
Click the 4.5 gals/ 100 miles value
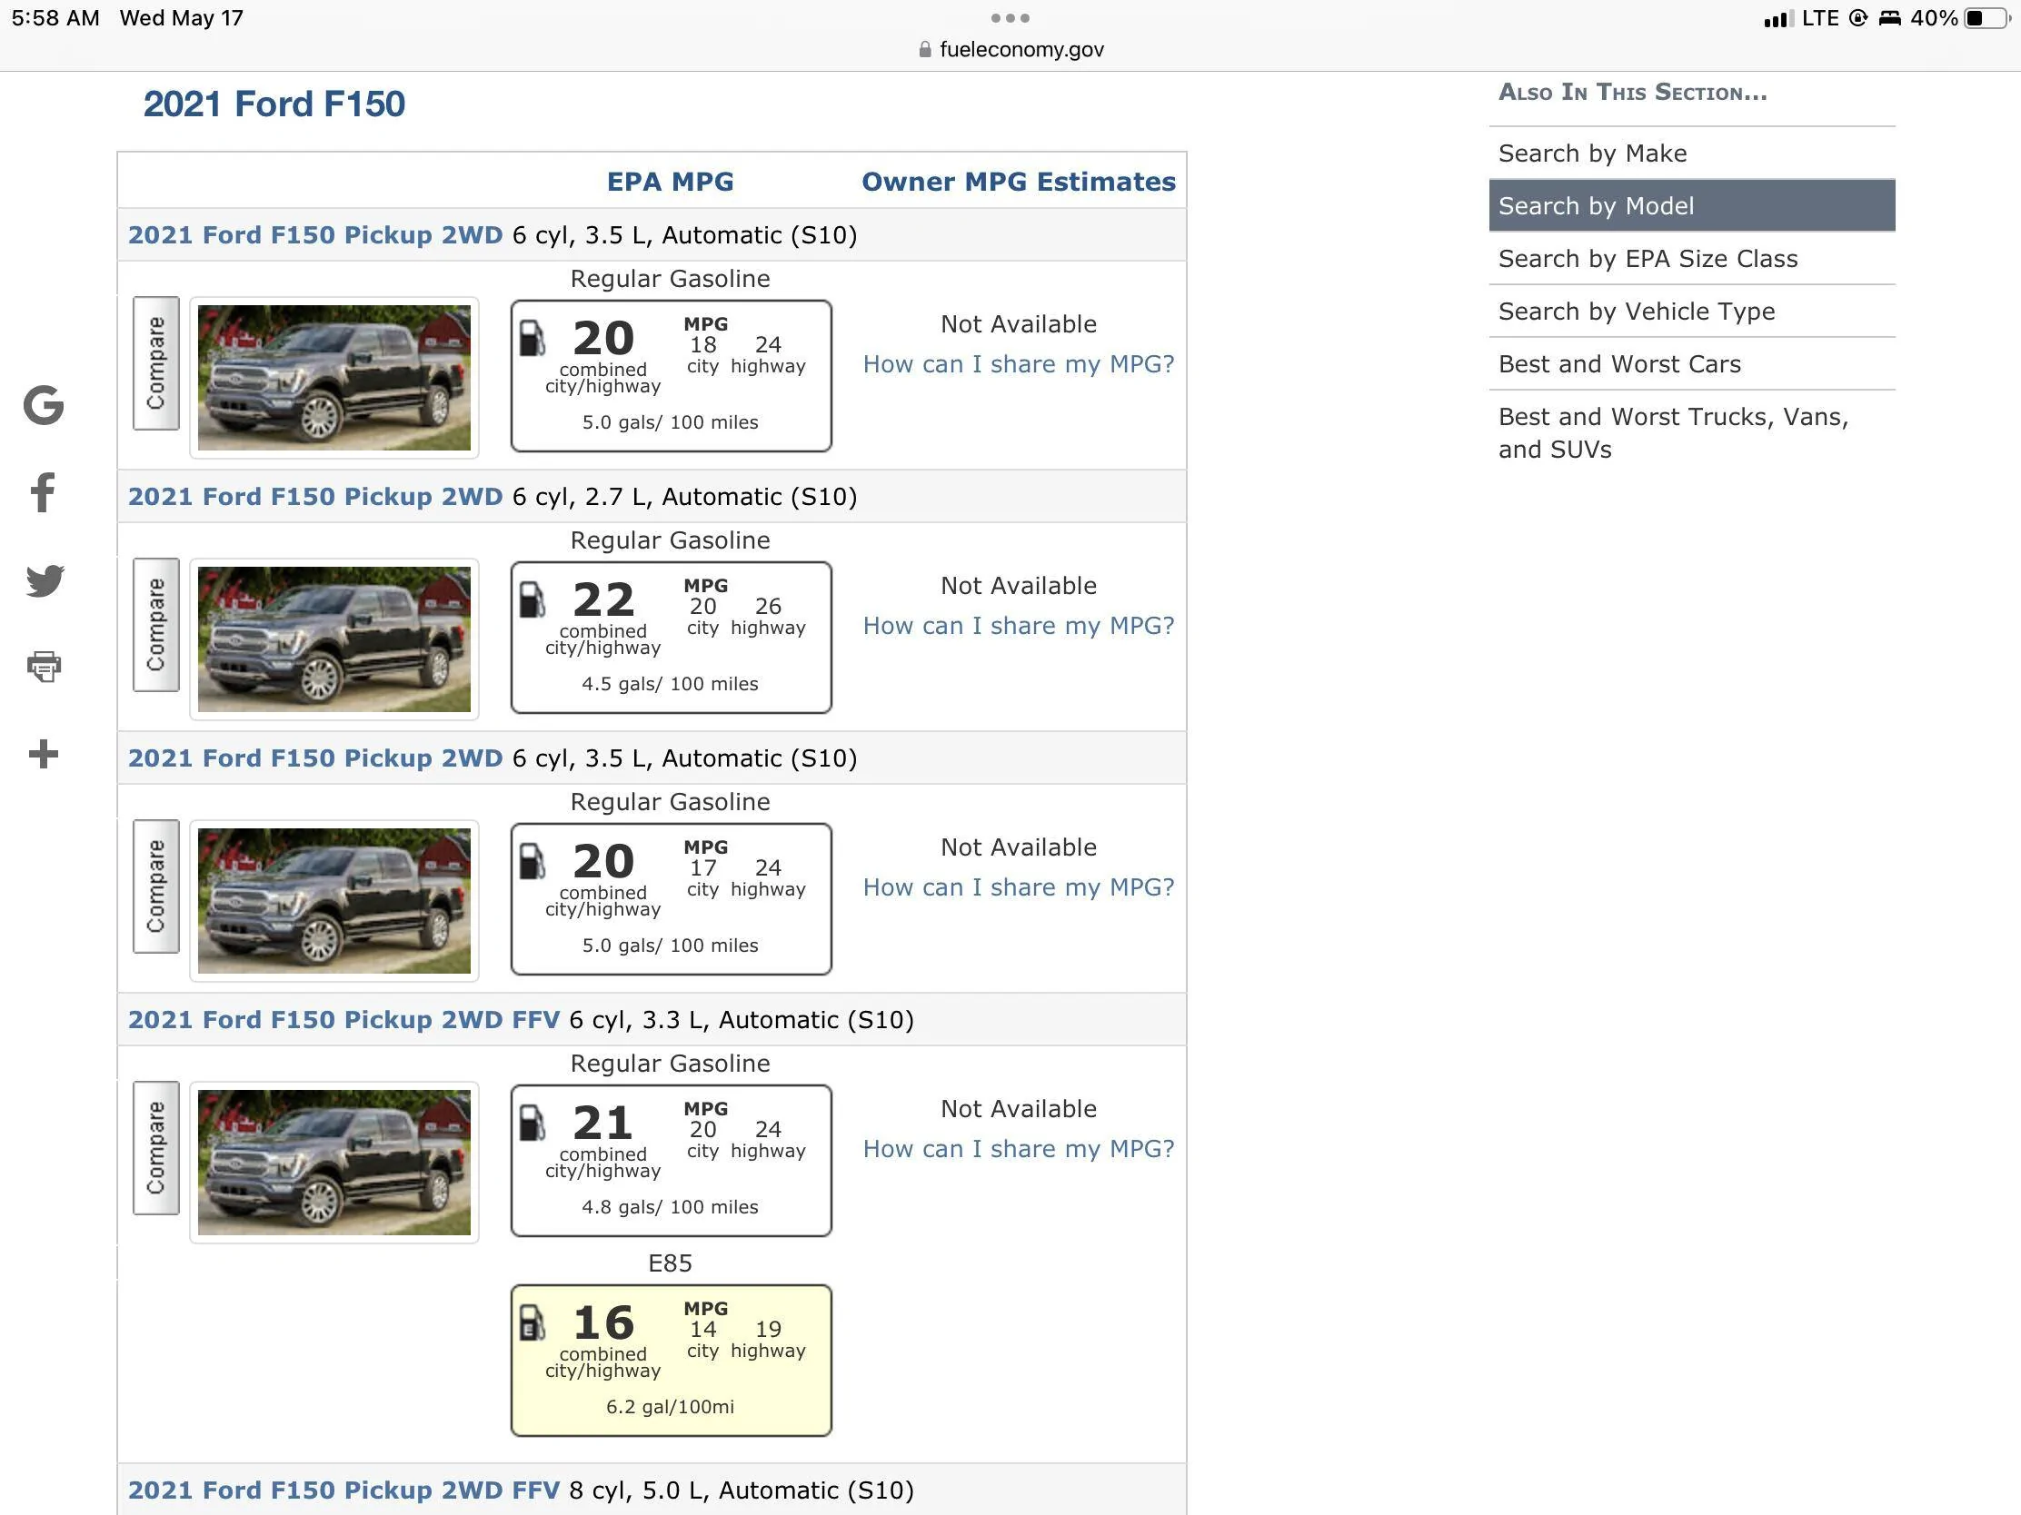click(671, 684)
